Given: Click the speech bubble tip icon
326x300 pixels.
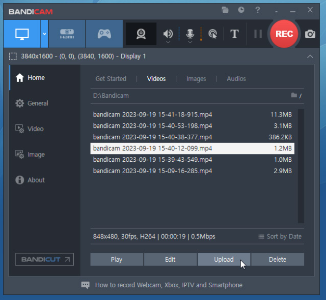Looking at the screenshot, I should pos(85,285).
